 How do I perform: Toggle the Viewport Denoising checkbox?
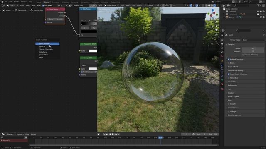coord(243,55)
